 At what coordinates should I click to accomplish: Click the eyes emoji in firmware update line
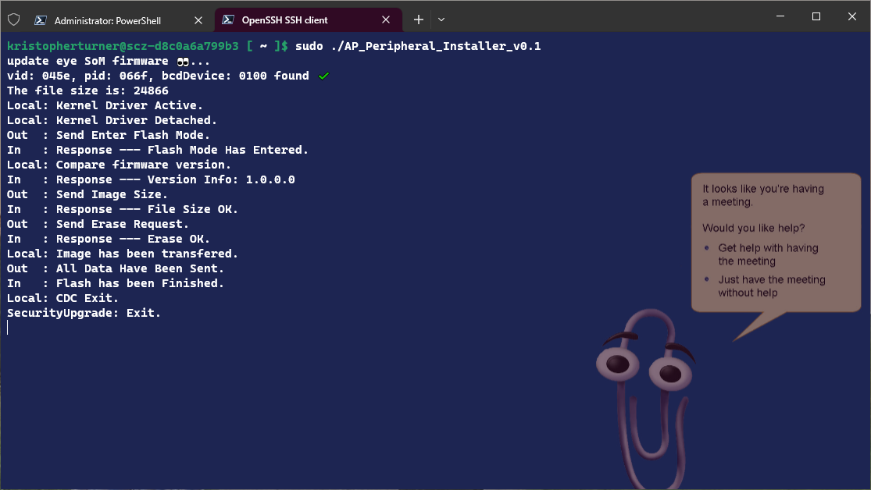[x=184, y=61]
